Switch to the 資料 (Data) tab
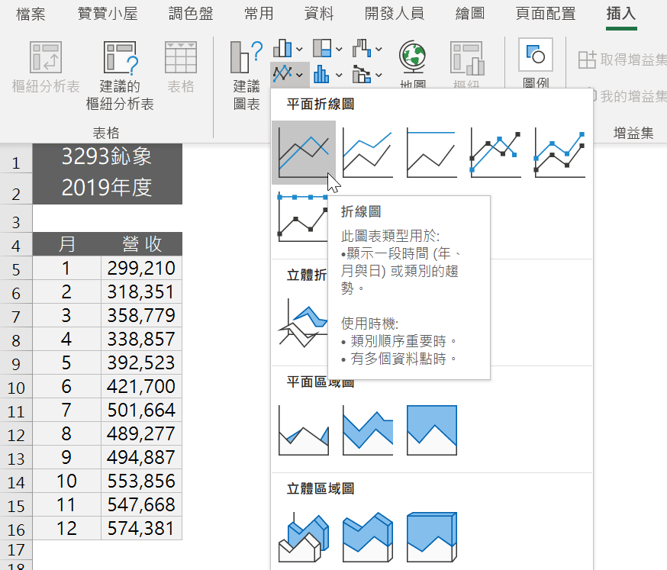Image resolution: width=667 pixels, height=570 pixels. [x=319, y=14]
